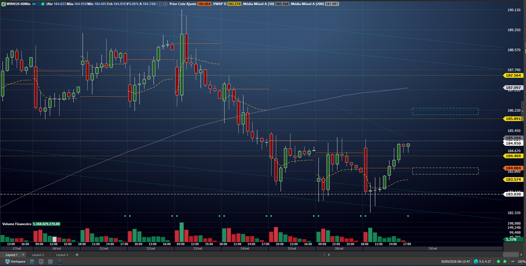Click the globe icon next to version 5.0.4.27
The width and height of the screenshot is (526, 266).
[476, 261]
